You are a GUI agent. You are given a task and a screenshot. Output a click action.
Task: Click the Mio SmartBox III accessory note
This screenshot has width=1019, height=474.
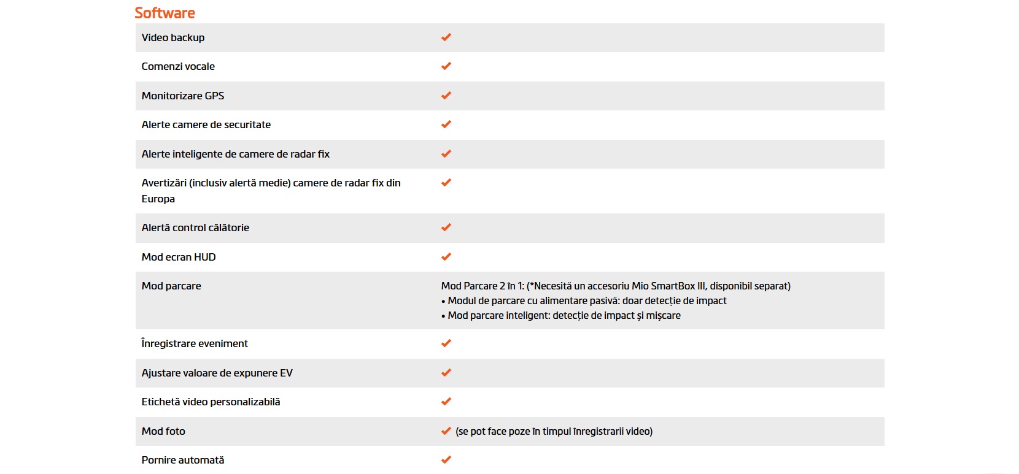point(616,286)
